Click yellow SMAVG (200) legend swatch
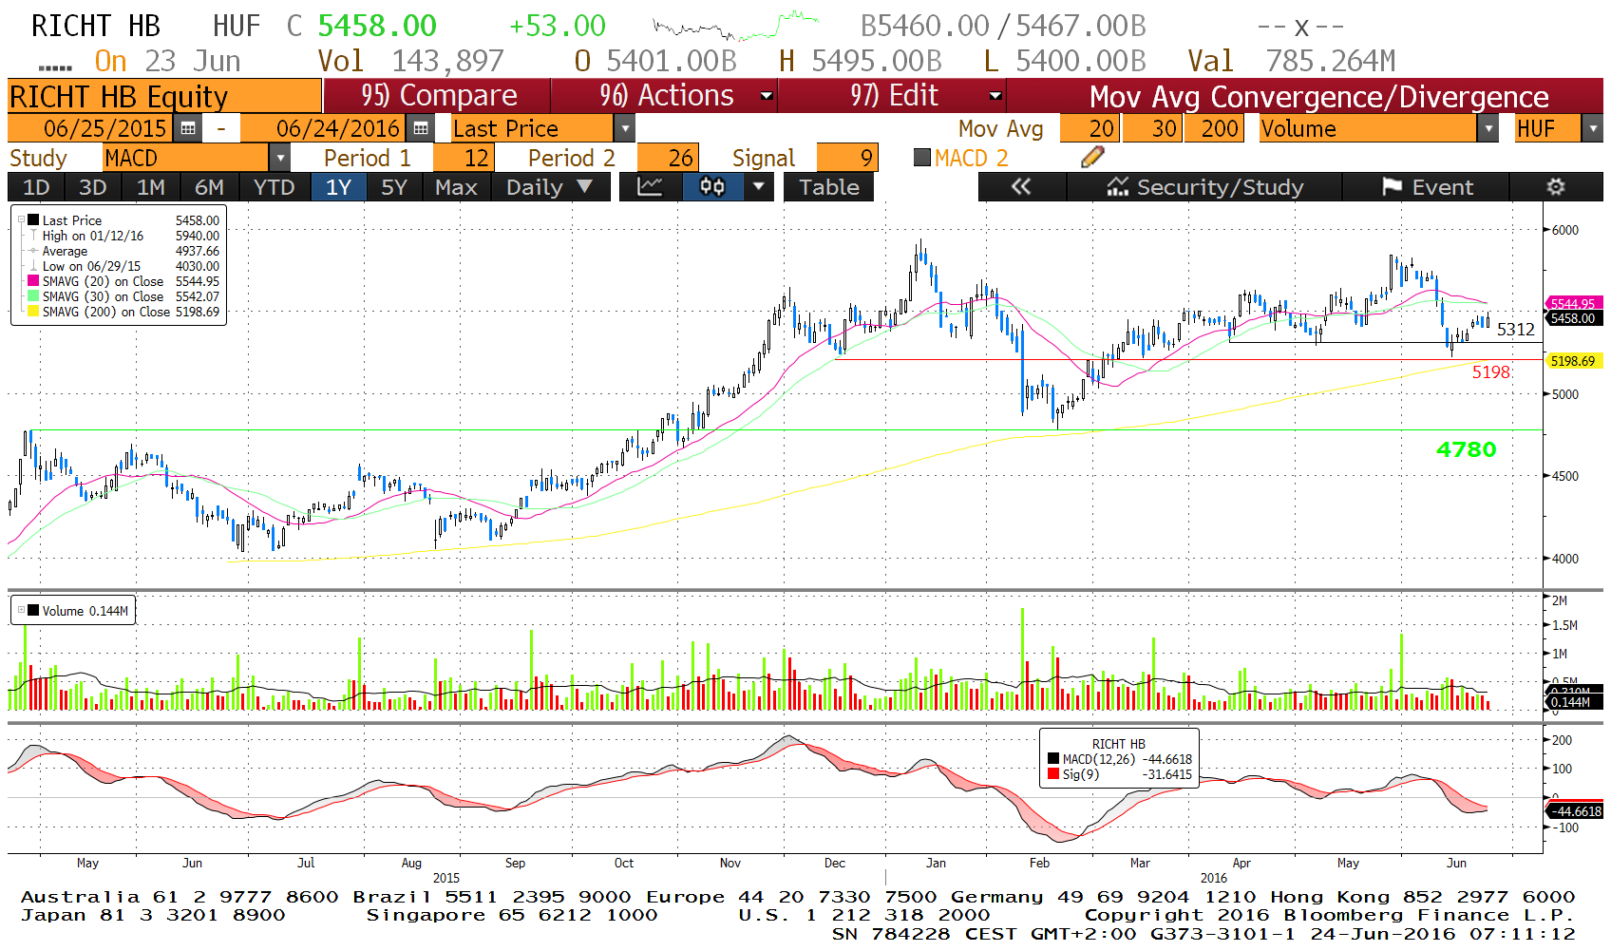Image resolution: width=1611 pixels, height=951 pixels. pos(34,312)
